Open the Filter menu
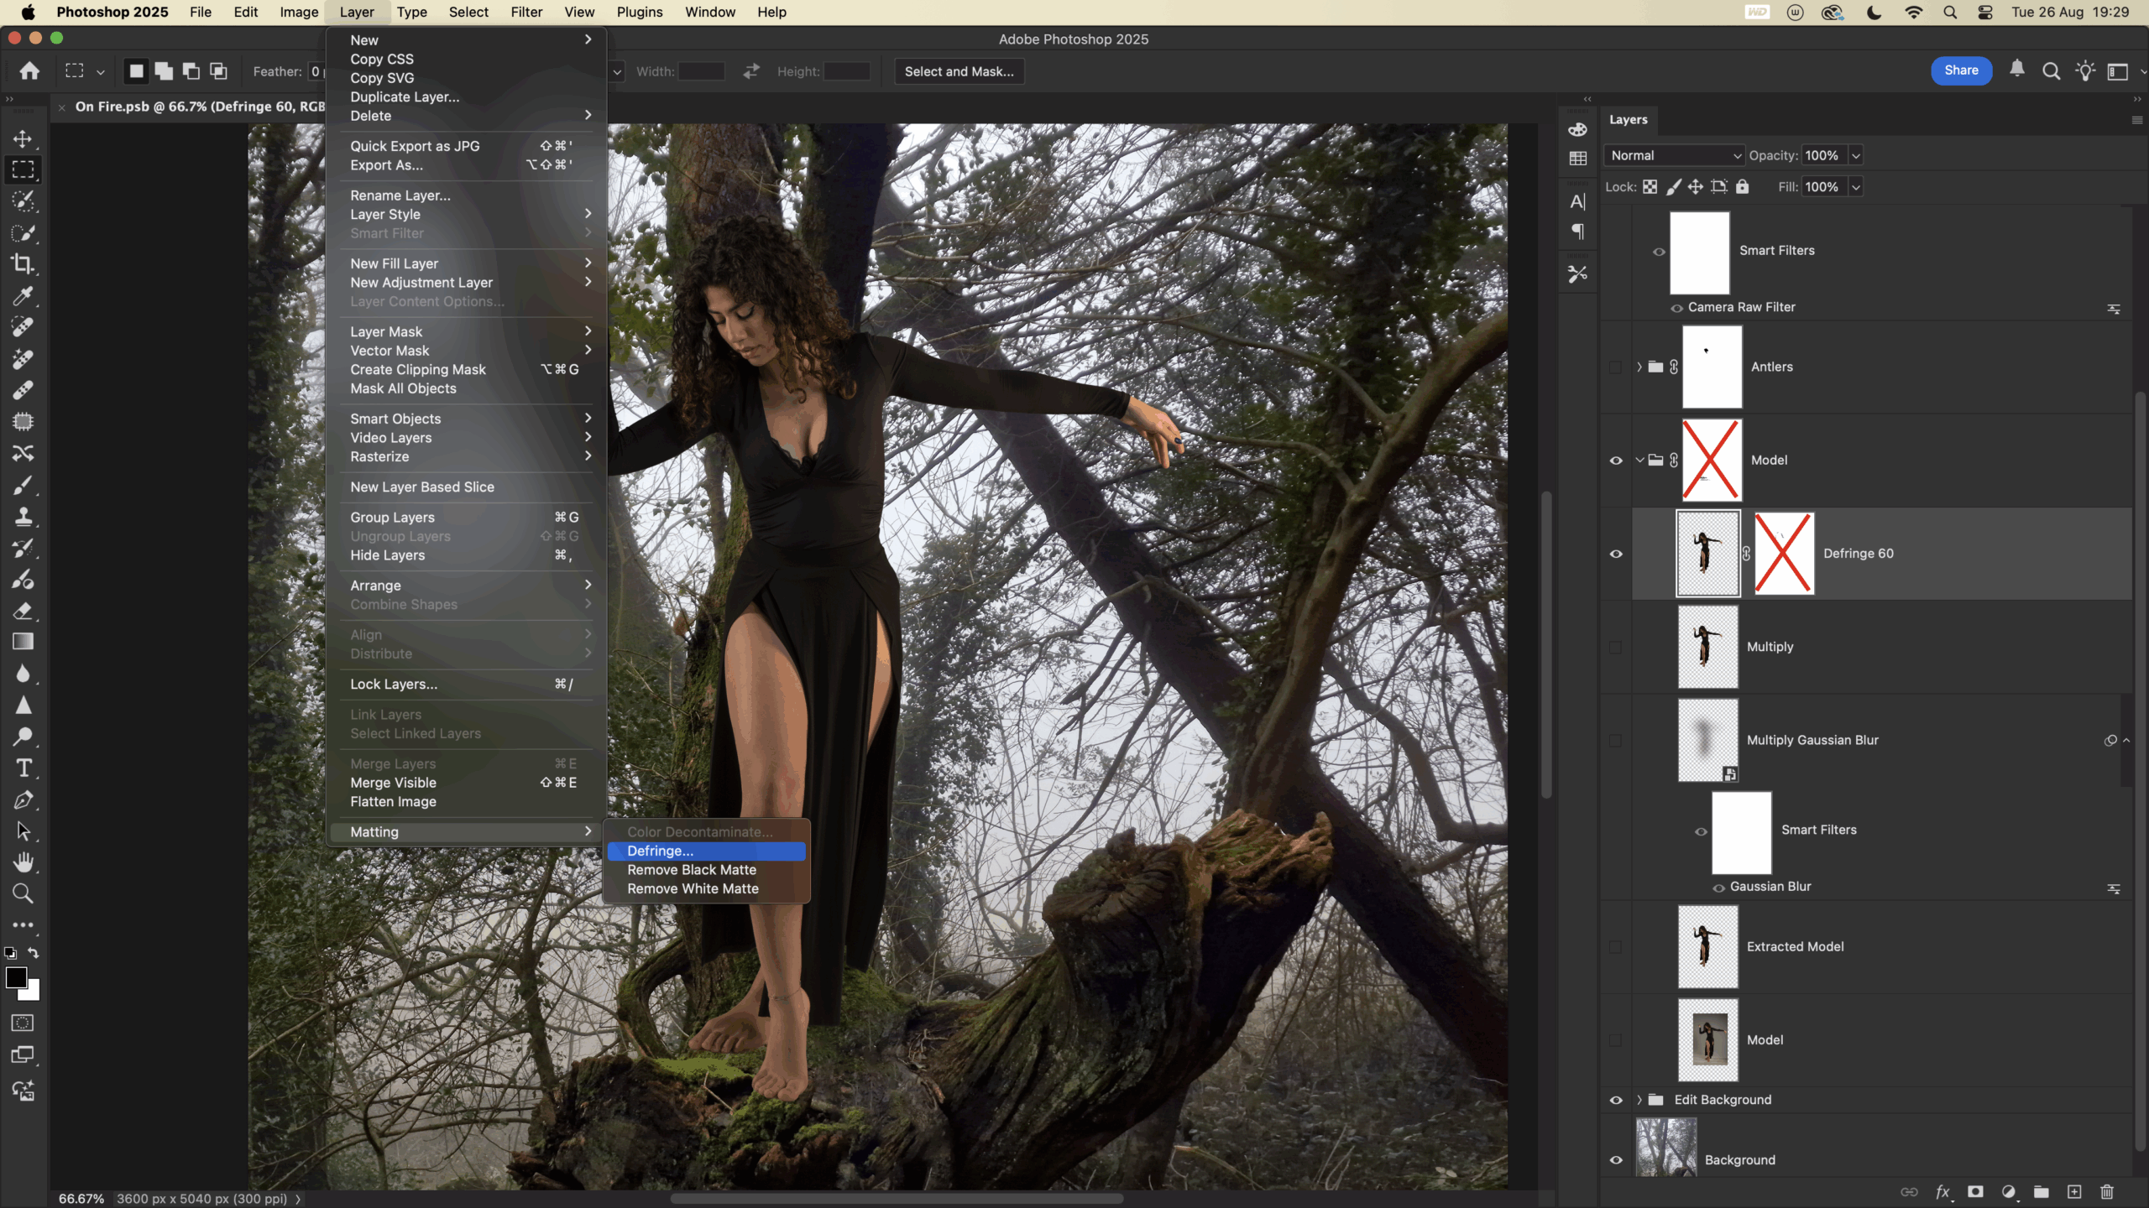Screen dimensions: 2149x1208 [526, 12]
